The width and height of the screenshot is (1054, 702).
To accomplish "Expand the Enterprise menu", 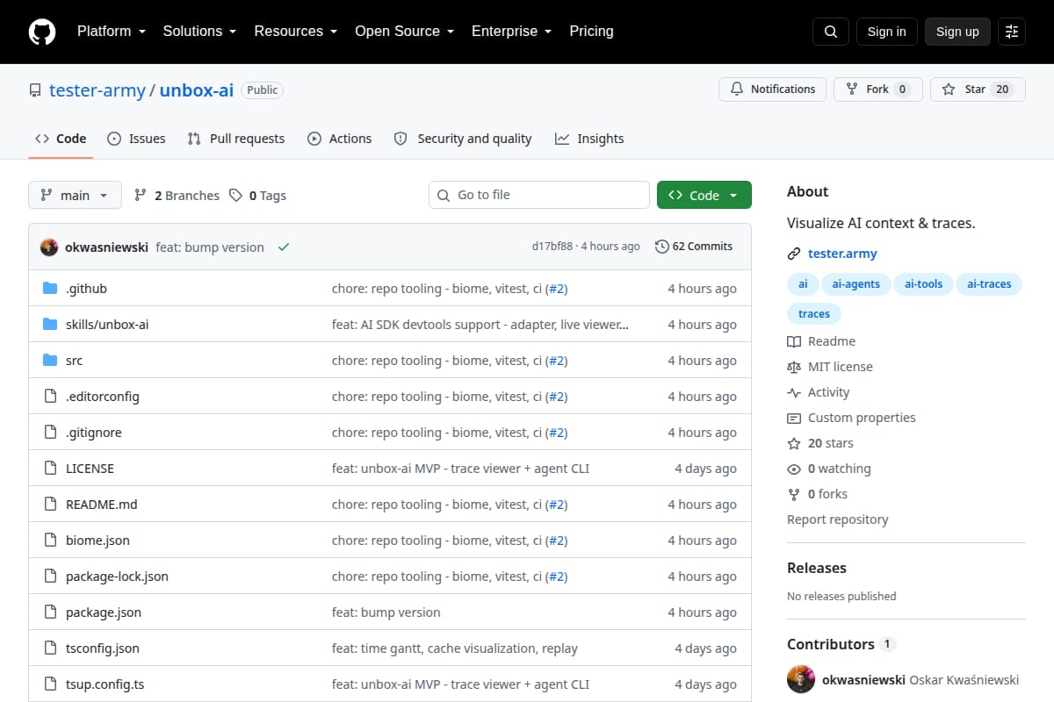I will click(511, 32).
